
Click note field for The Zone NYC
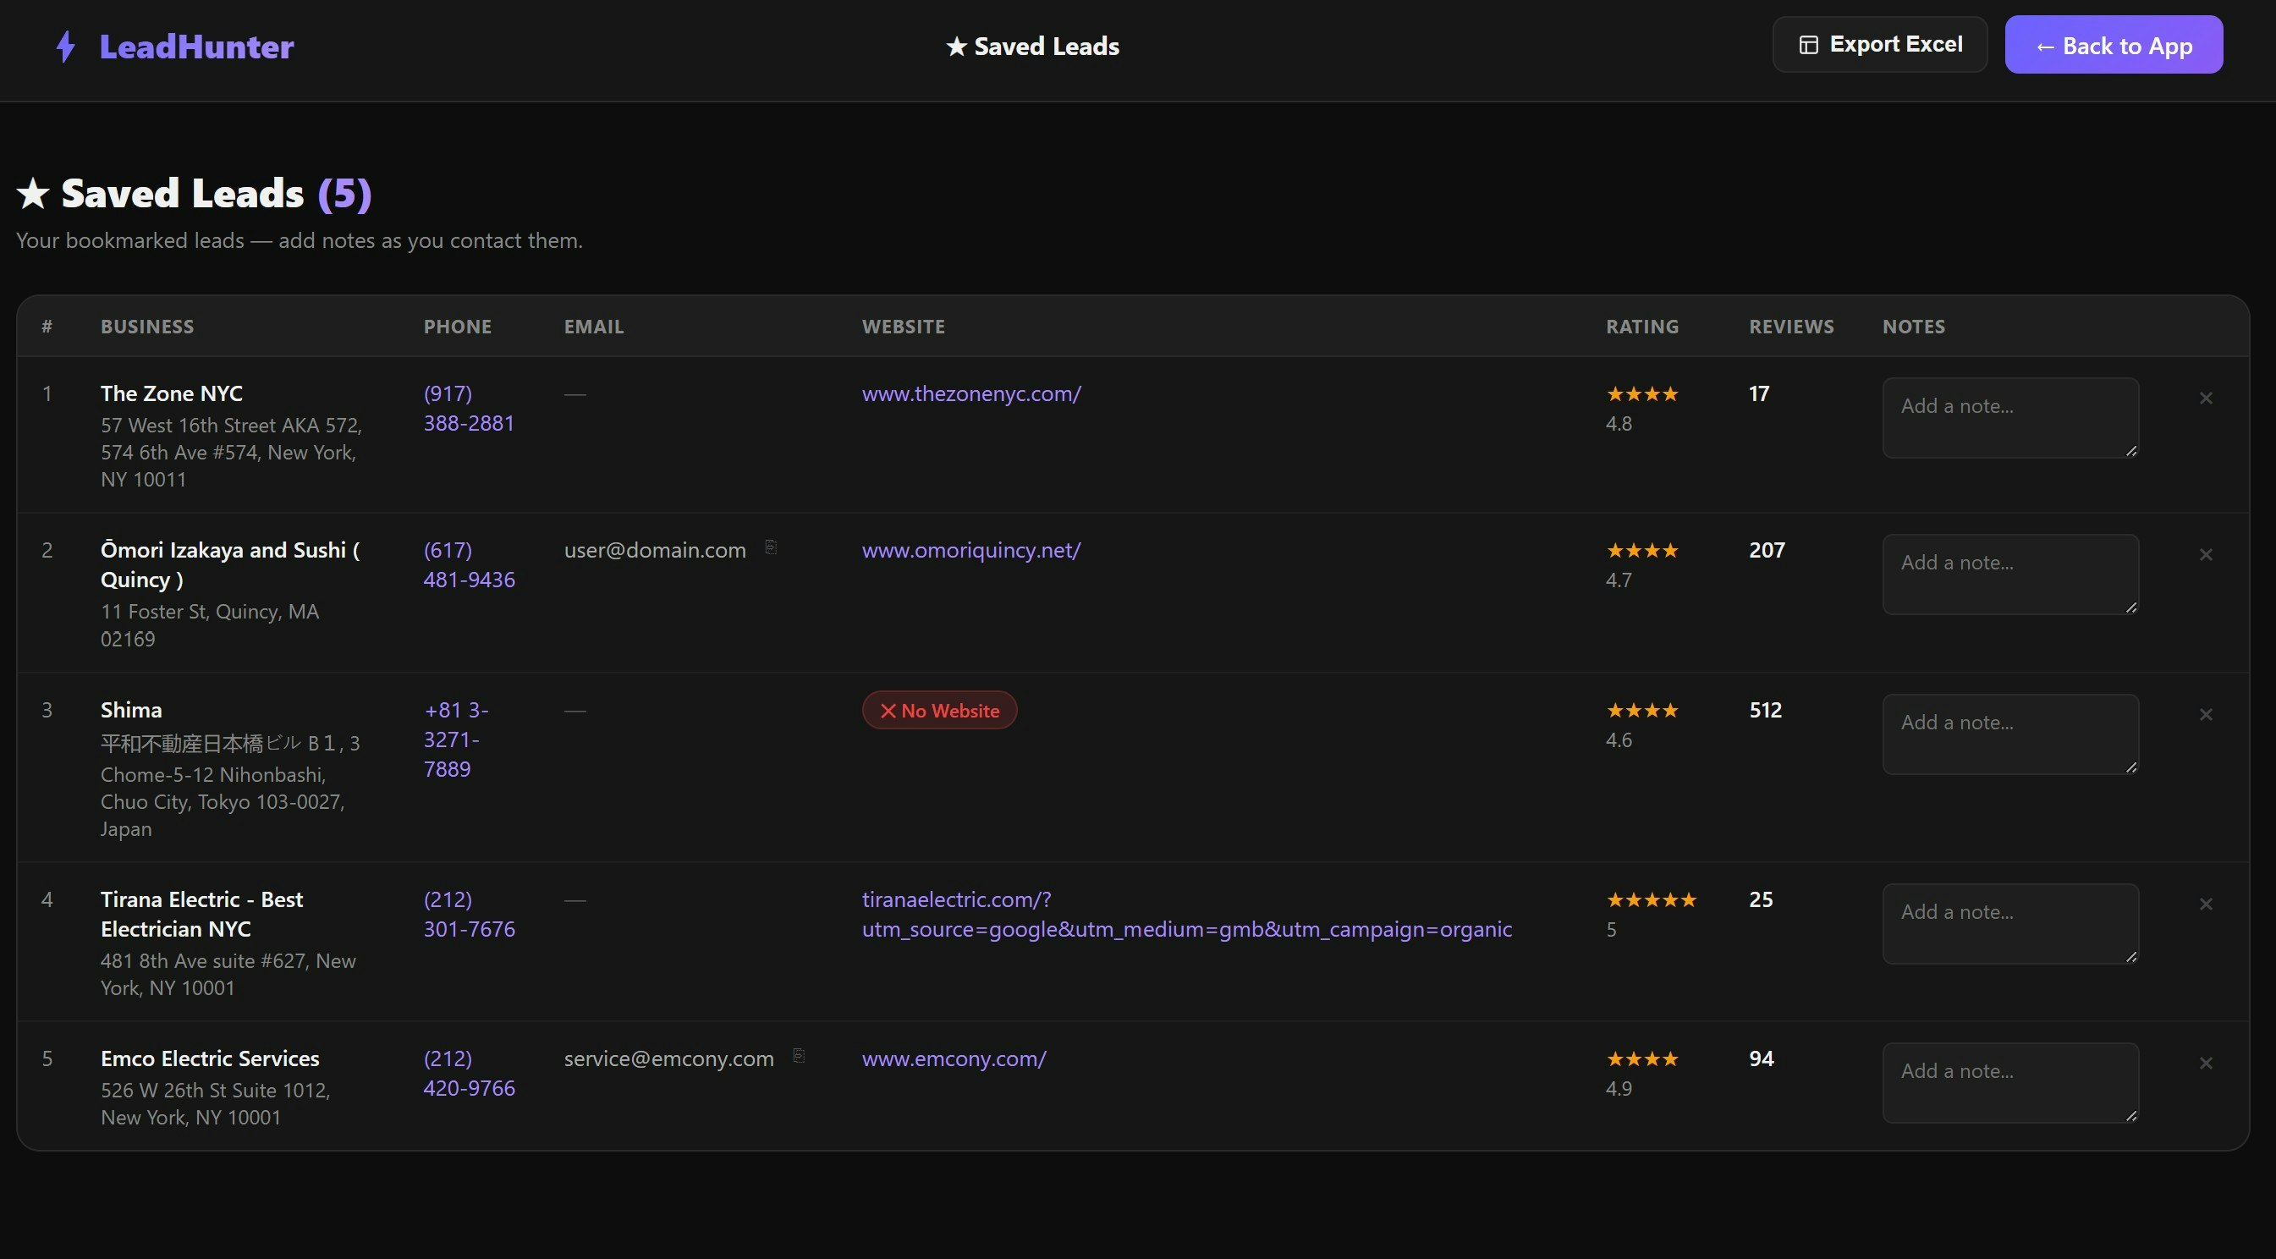pyautogui.click(x=2009, y=418)
